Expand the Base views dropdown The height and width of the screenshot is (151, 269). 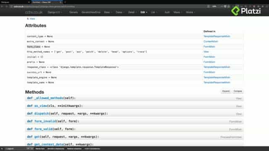point(108,12)
